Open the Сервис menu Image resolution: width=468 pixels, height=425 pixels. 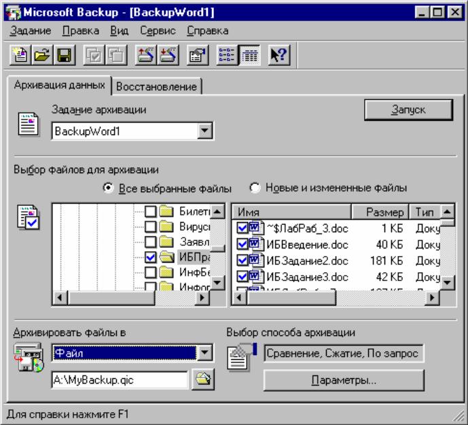pos(158,31)
